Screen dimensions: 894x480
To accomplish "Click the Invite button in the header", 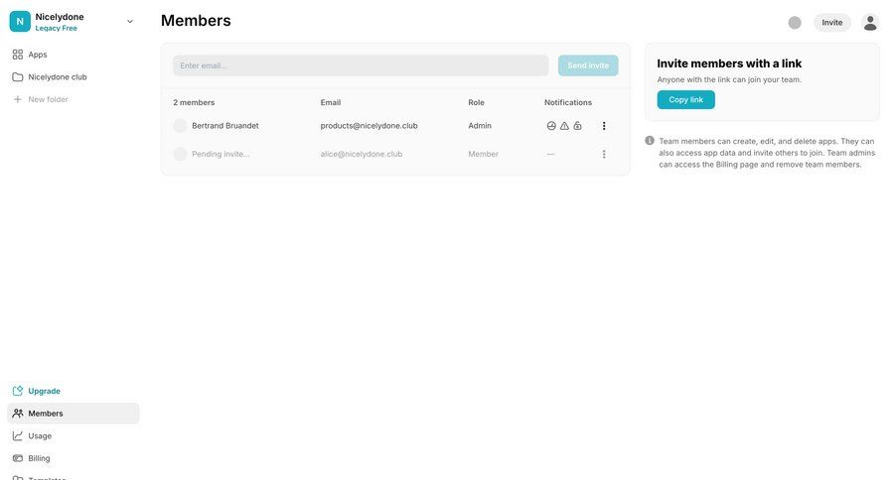I will 831,23.
